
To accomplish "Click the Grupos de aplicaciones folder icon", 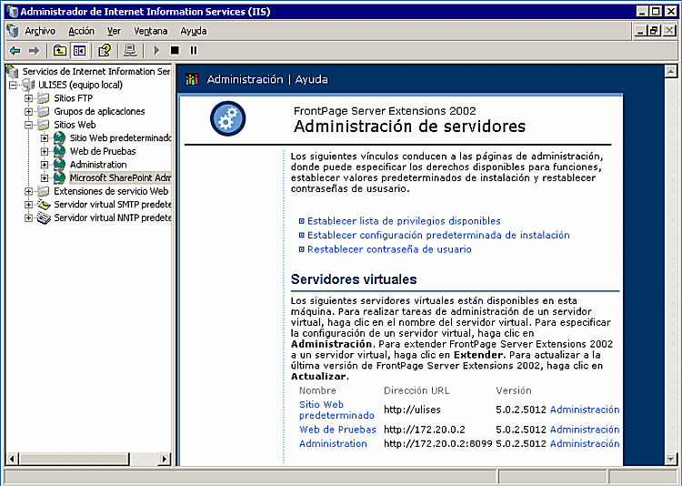I will click(43, 111).
